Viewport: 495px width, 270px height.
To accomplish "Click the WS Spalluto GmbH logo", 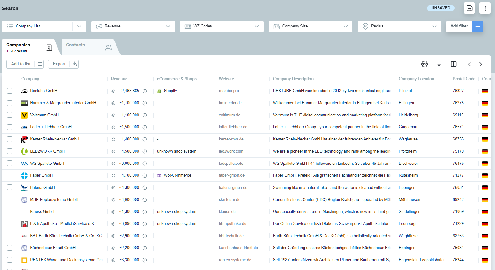I will click(24, 164).
